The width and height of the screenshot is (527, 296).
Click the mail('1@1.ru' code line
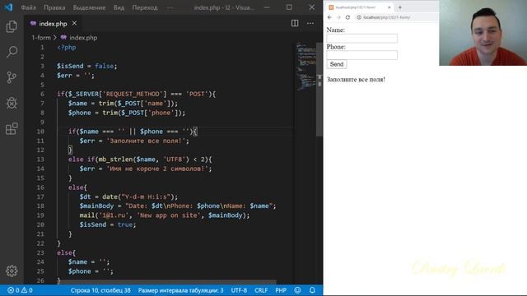coord(165,215)
